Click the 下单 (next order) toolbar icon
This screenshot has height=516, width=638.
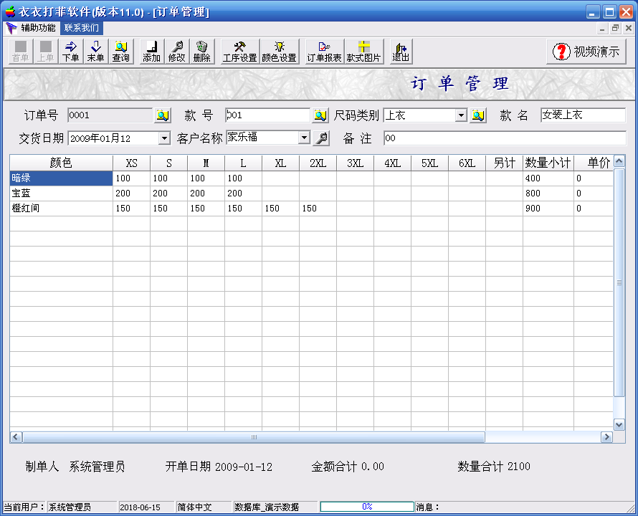tap(70, 52)
